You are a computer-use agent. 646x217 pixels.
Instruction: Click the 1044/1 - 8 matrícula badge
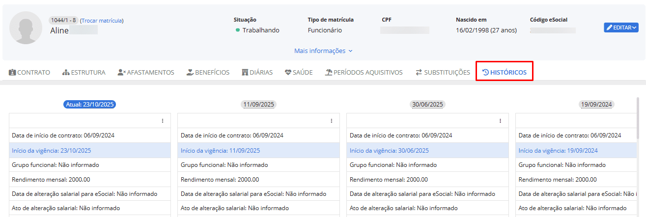click(x=63, y=20)
